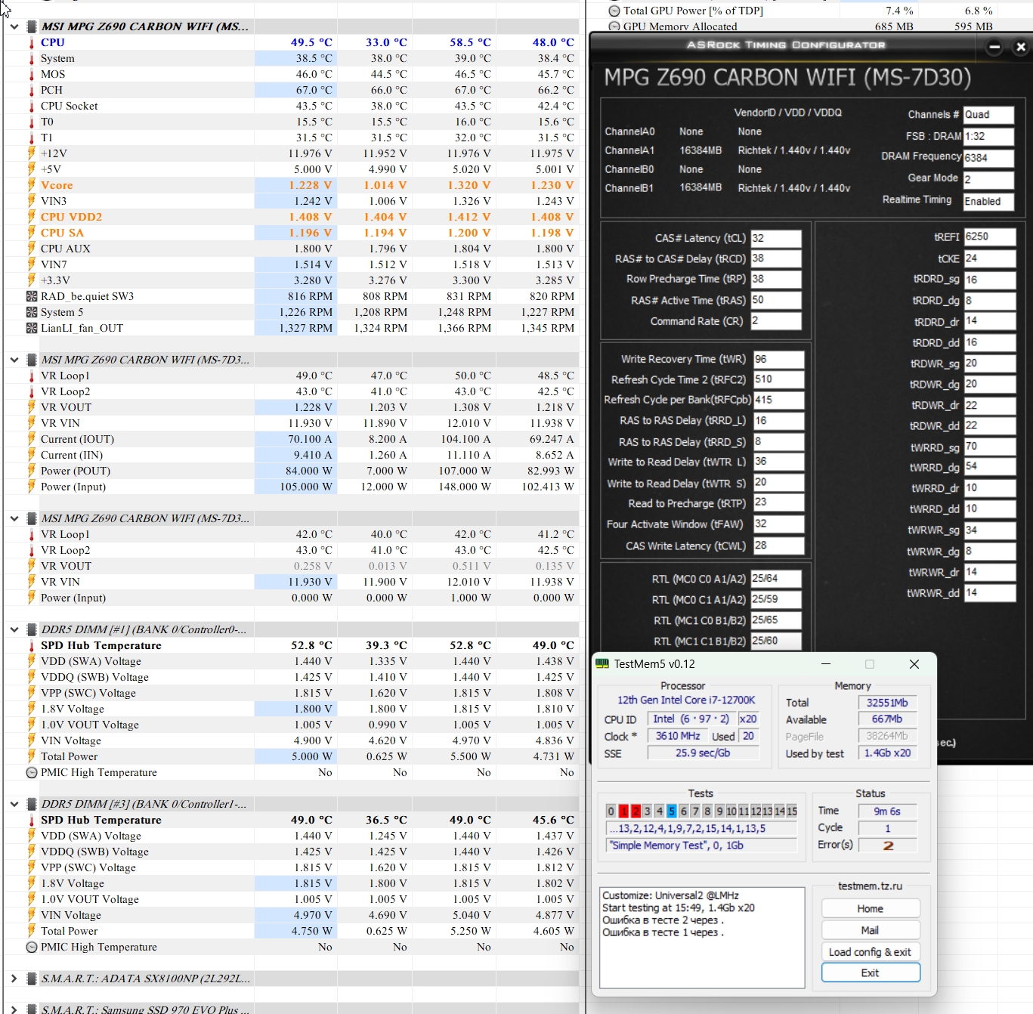Click the Realtime Timing field showing Enabled
Image resolution: width=1033 pixels, height=1014 pixels.
(x=988, y=202)
